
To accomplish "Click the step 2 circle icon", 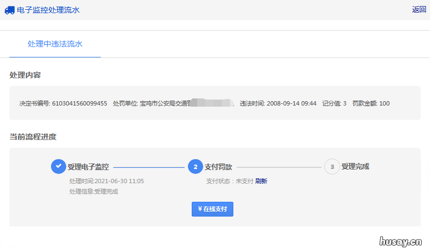I will coord(195,166).
